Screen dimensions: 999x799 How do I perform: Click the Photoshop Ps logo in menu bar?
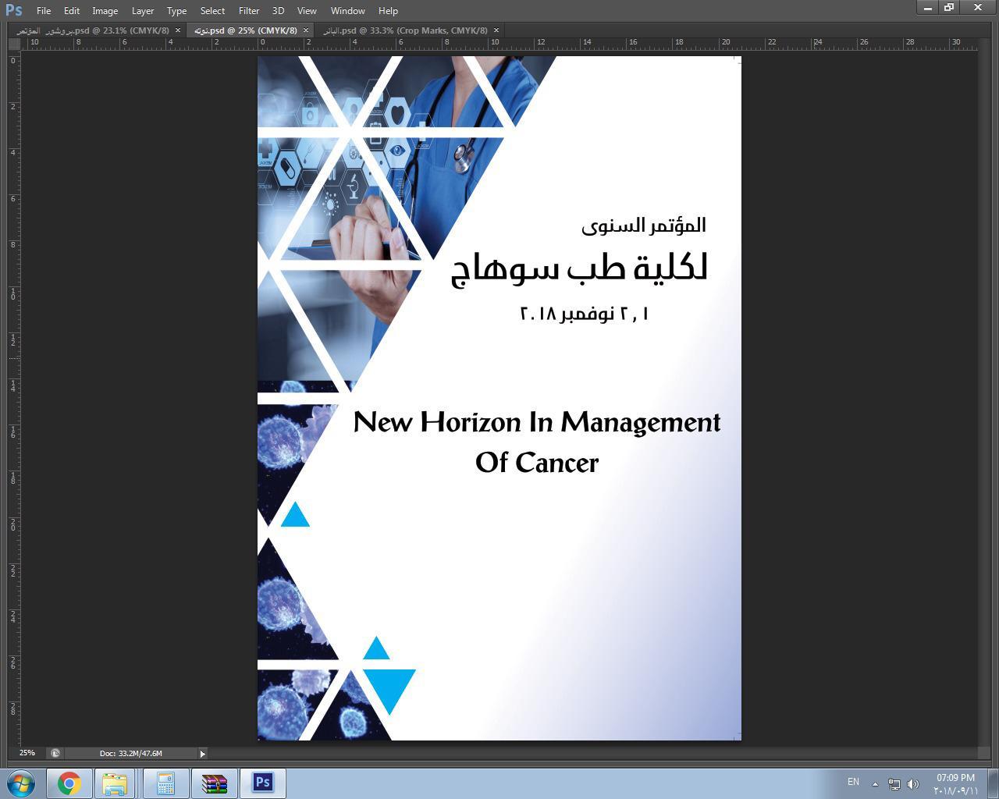[13, 10]
